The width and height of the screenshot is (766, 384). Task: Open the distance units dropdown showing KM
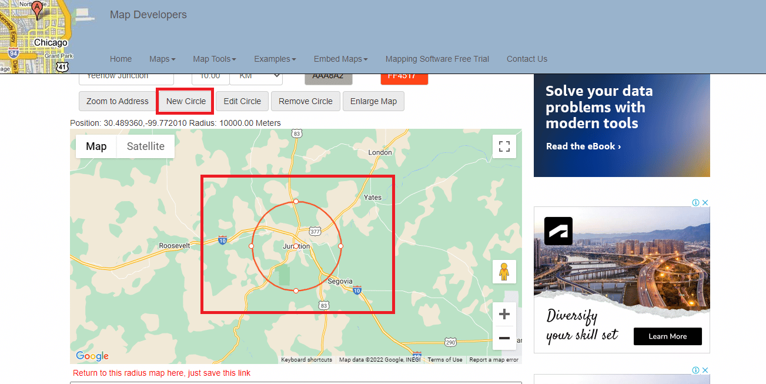point(256,75)
